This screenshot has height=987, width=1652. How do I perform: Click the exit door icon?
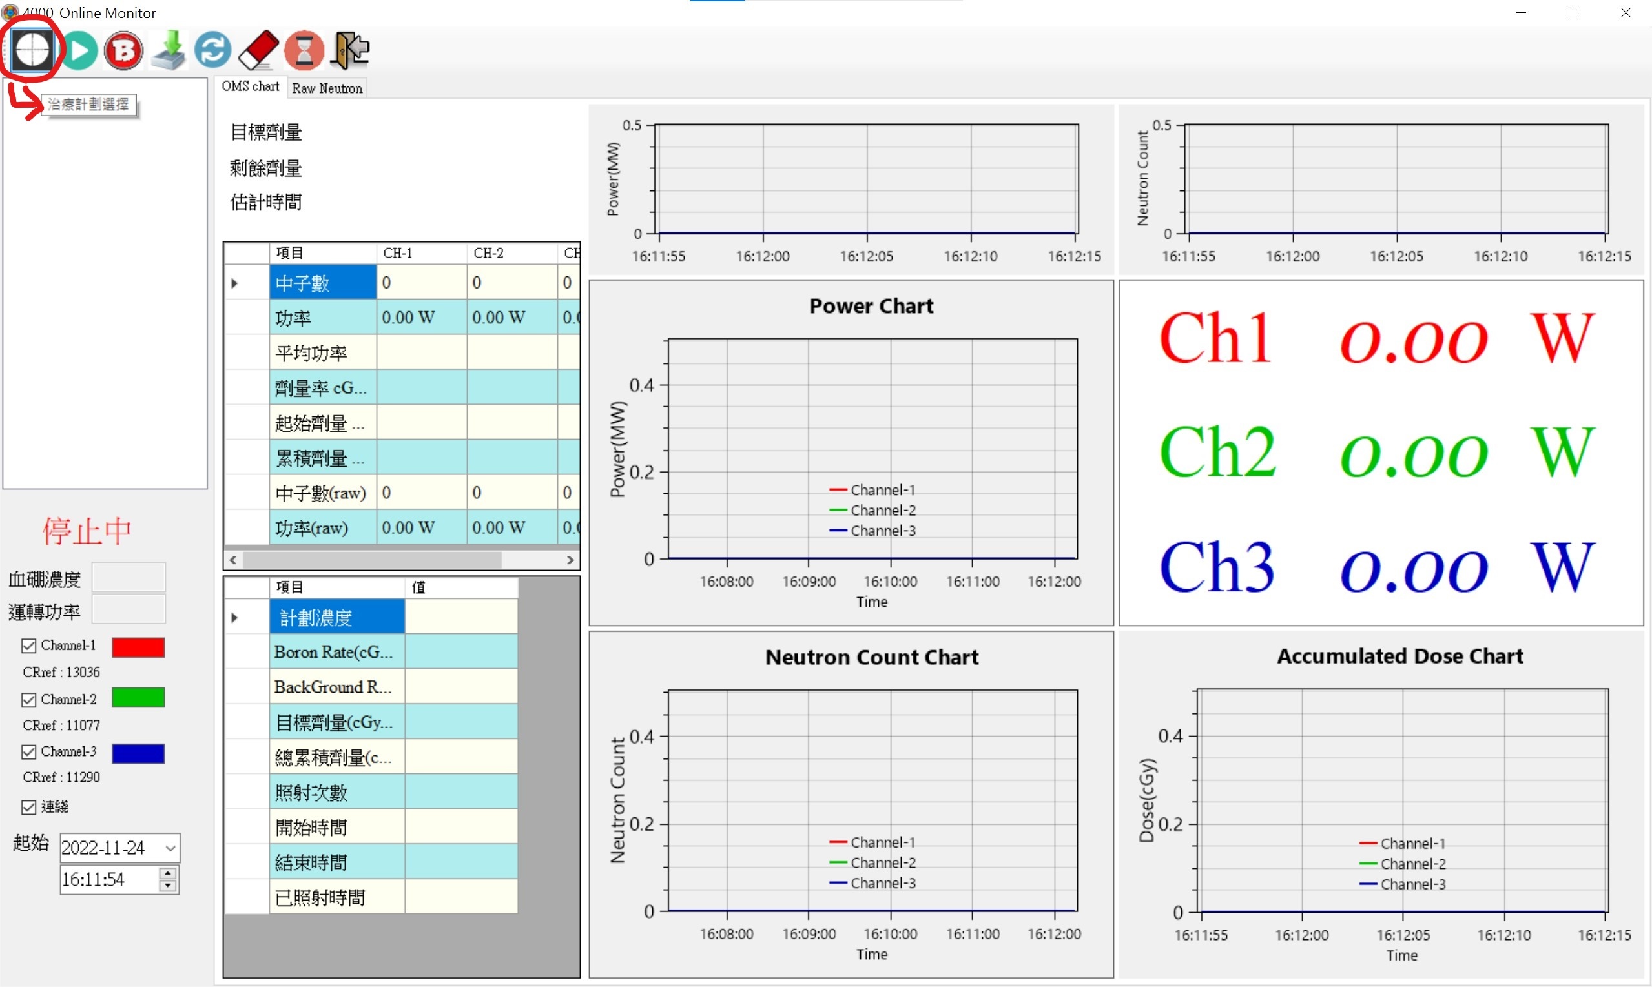[351, 50]
